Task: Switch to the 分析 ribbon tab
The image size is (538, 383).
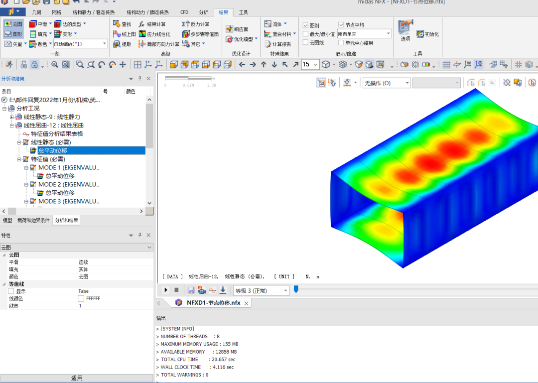Action: [203, 12]
